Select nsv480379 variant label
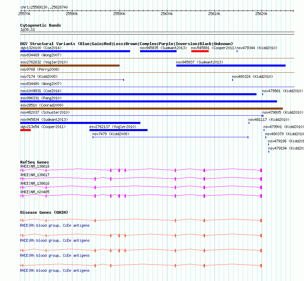The height and width of the screenshot is (281, 304). tap(285, 134)
